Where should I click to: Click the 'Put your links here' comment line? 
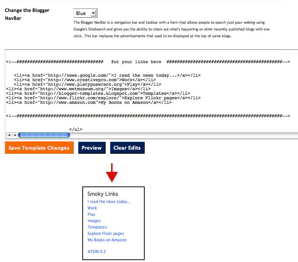click(136, 62)
